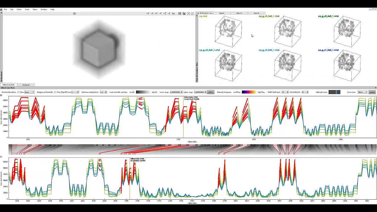
Task: Select the cp.mhd 3D volume thumbnail
Action: pyautogui.click(x=228, y=32)
